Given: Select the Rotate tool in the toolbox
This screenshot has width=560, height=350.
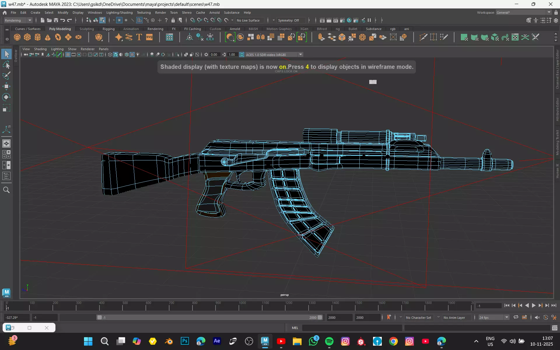Looking at the screenshot, I should (6, 97).
